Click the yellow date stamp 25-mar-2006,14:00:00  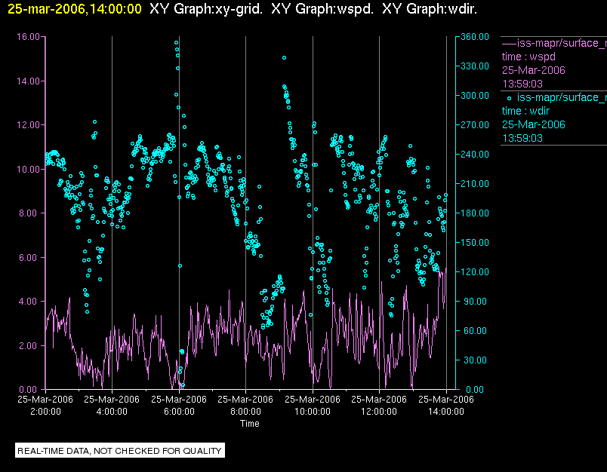tap(75, 9)
